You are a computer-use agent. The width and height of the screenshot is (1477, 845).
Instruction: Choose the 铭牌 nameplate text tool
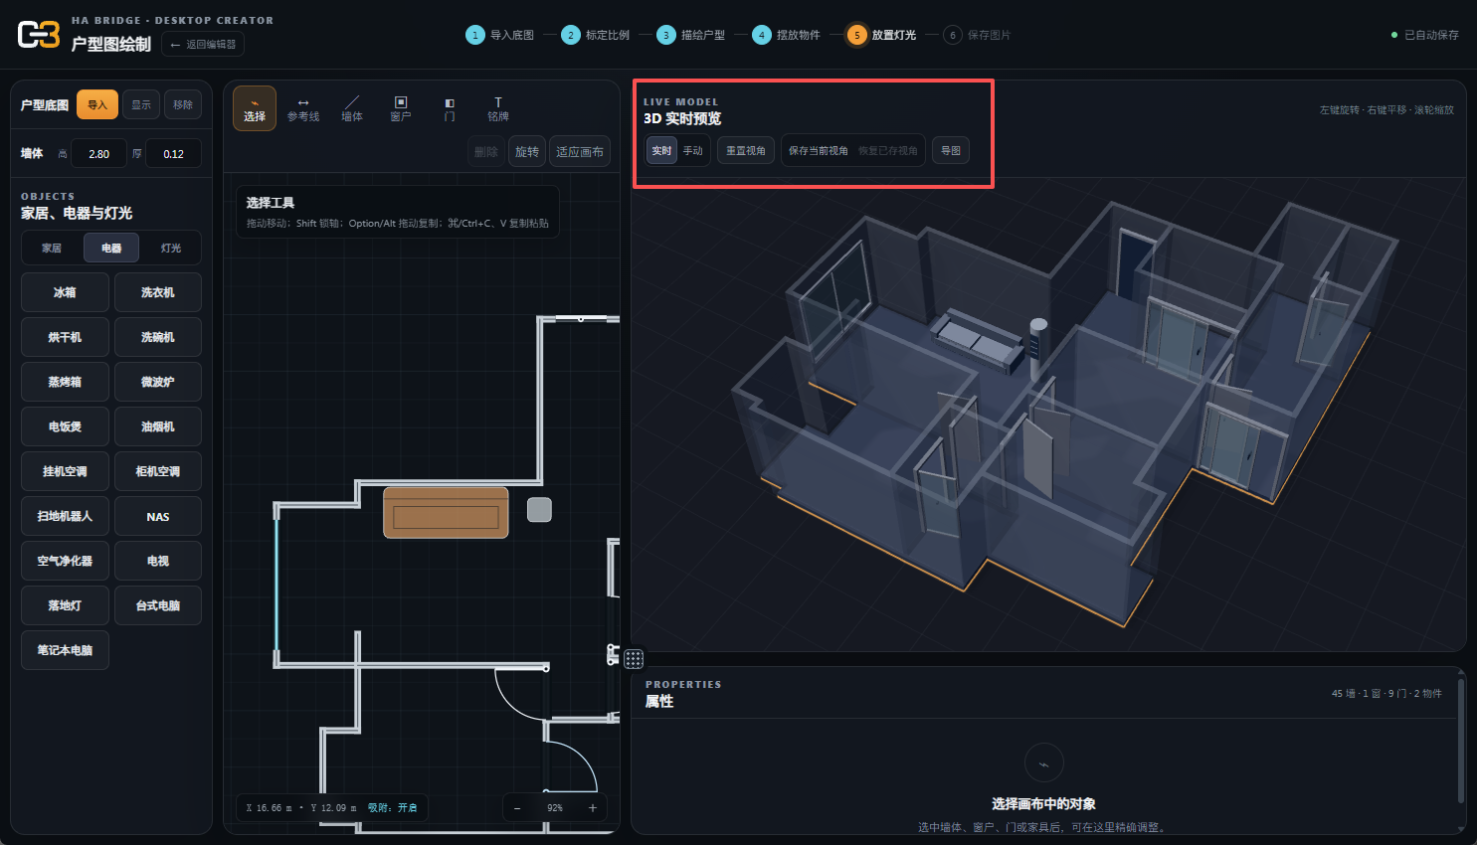498,108
